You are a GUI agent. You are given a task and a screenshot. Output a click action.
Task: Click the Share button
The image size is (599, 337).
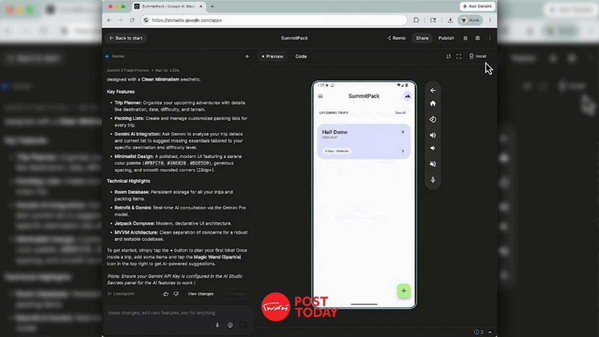tap(422, 38)
